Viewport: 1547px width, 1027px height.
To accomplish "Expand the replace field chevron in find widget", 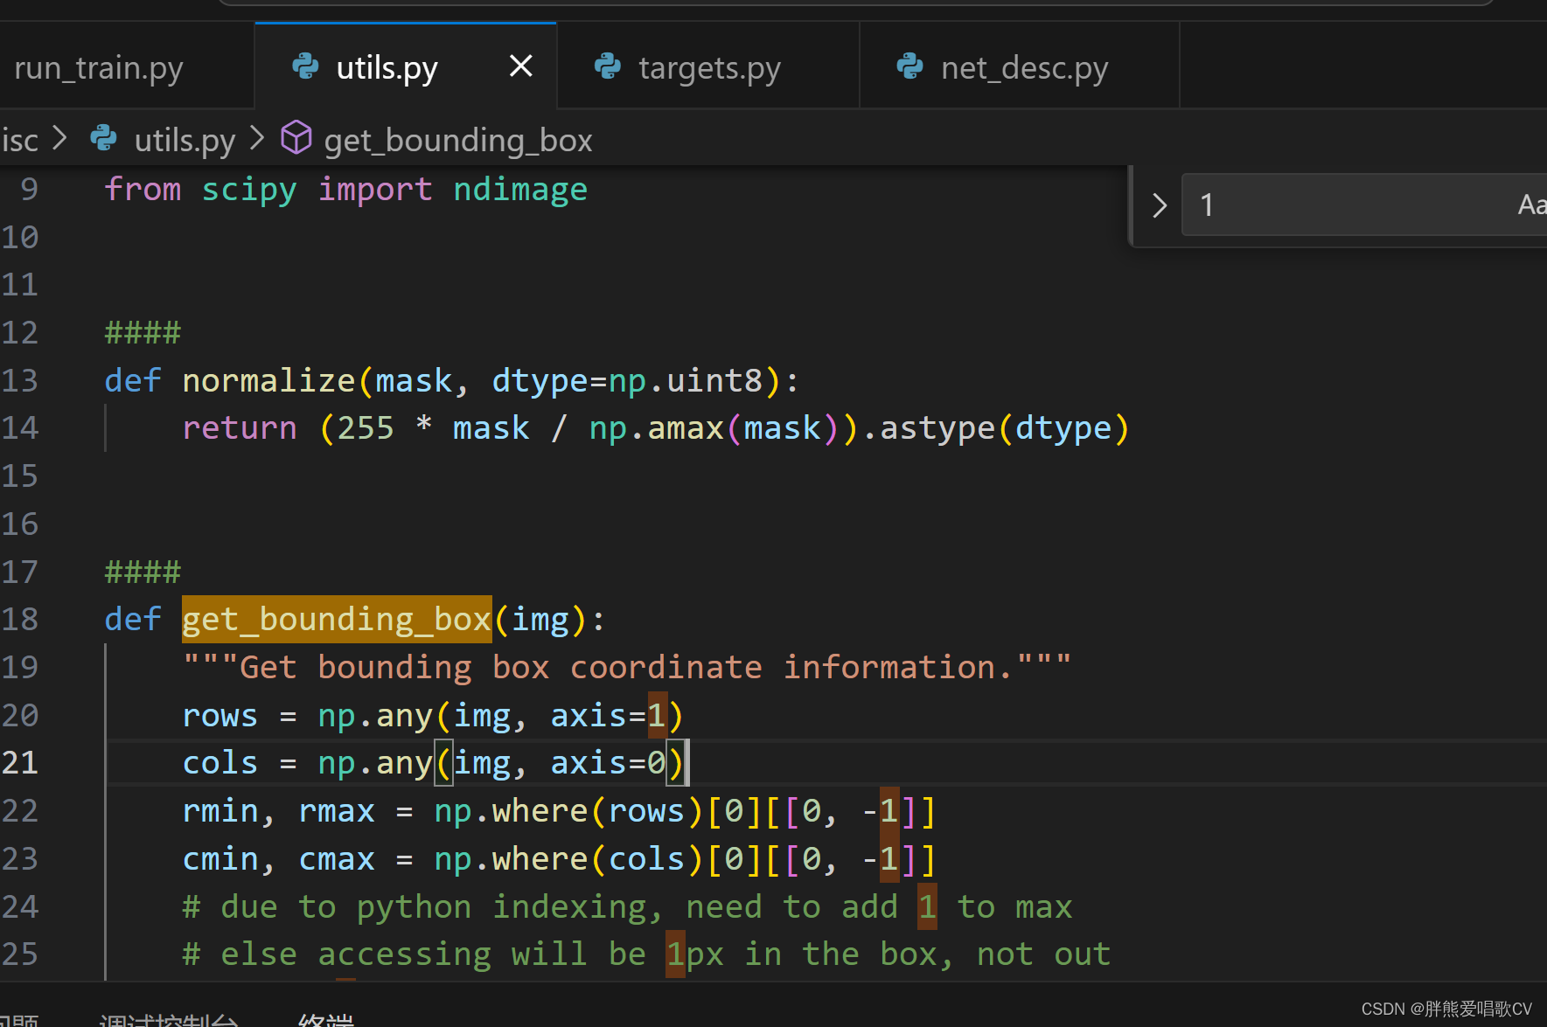I will 1160,205.
